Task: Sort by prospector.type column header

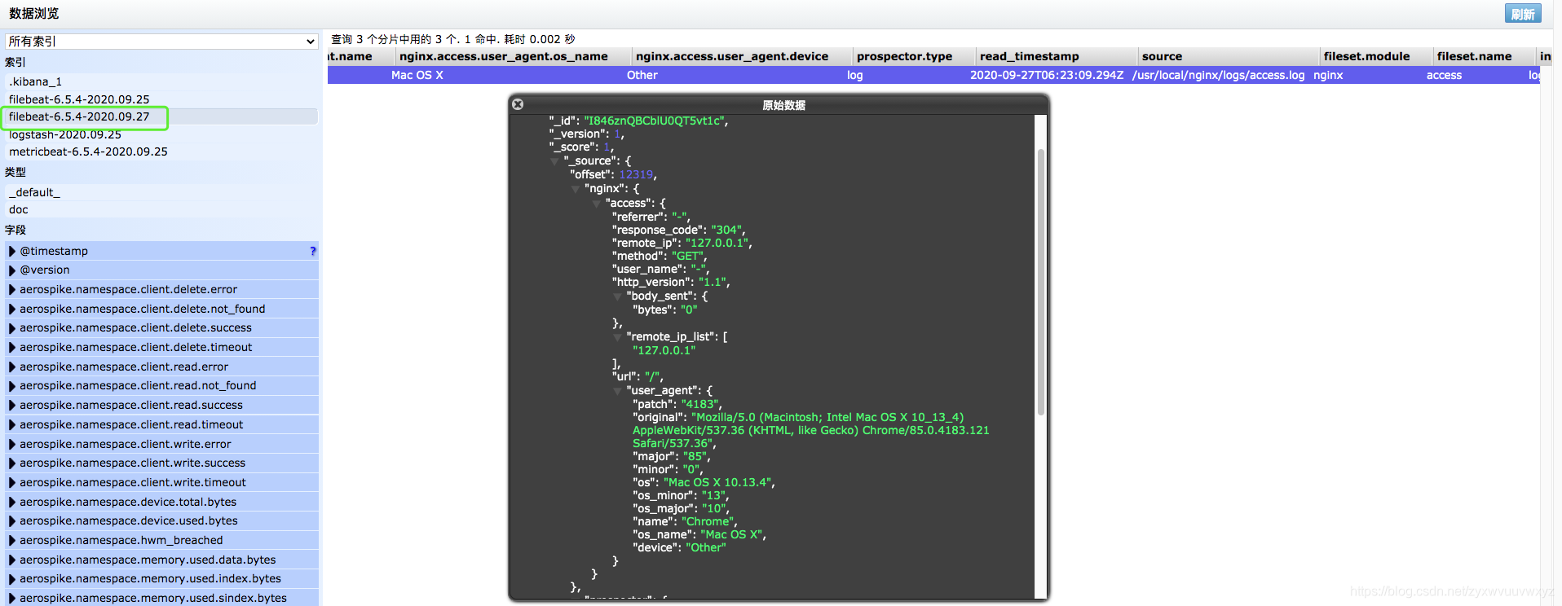Action: coord(913,56)
